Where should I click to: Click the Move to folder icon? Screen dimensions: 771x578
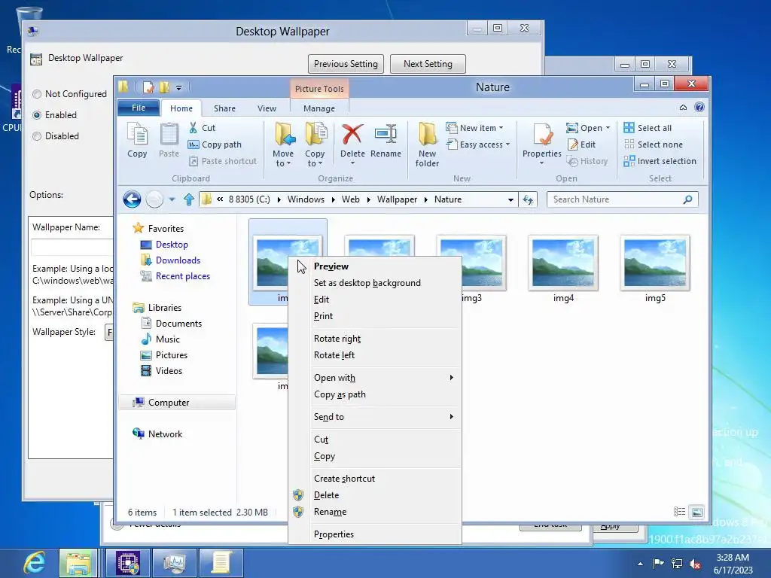click(284, 134)
